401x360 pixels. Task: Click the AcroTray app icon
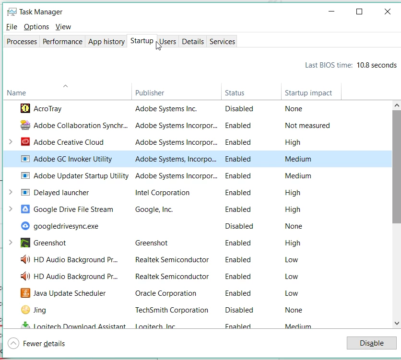pyautogui.click(x=25, y=108)
